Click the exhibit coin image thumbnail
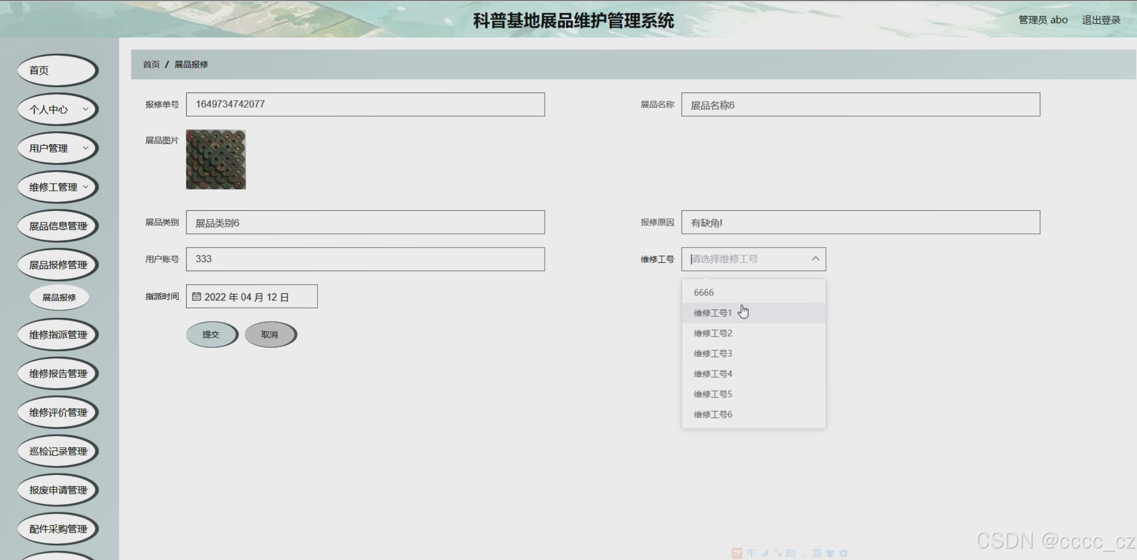 pyautogui.click(x=216, y=159)
